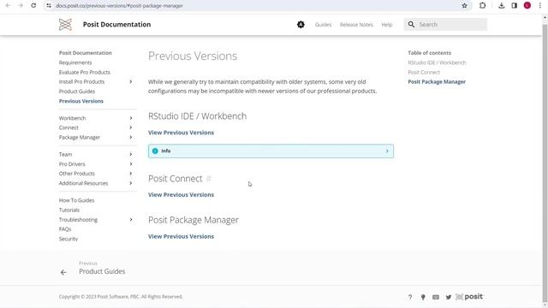Image resolution: width=548 pixels, height=308 pixels.
Task: Expand the Team sidebar chevron
Action: coord(131,154)
